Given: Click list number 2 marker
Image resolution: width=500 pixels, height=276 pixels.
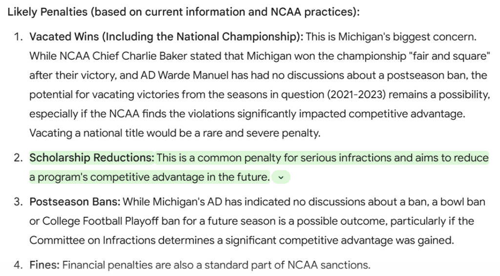Looking at the screenshot, I should [18, 158].
